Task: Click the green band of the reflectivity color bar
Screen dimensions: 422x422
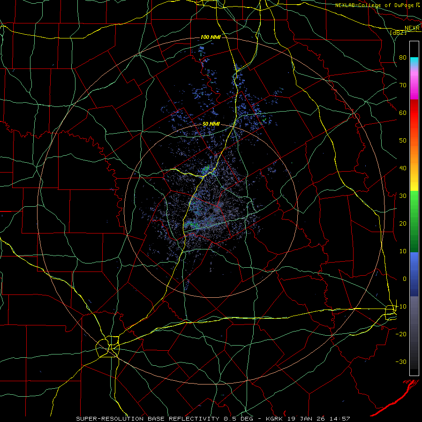Action: pyautogui.click(x=414, y=221)
